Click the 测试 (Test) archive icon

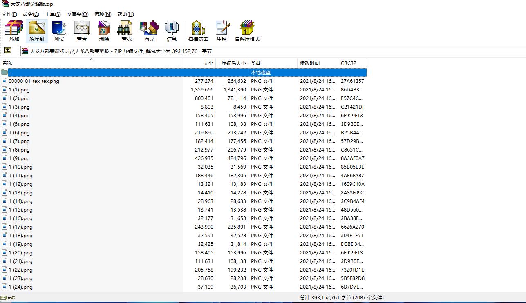click(59, 31)
